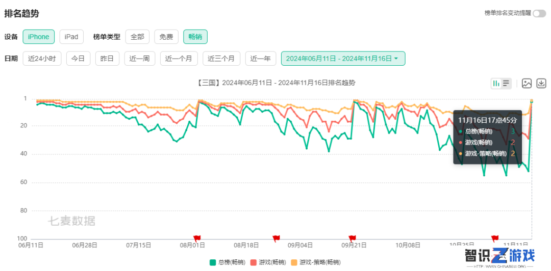Select 免费 chart type
Image resolution: width=551 pixels, height=271 pixels.
166,37
